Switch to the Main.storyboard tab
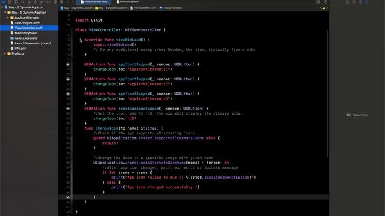 point(128,2)
